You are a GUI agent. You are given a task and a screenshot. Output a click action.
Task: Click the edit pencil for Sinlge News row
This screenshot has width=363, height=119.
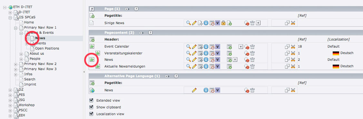(194, 23)
